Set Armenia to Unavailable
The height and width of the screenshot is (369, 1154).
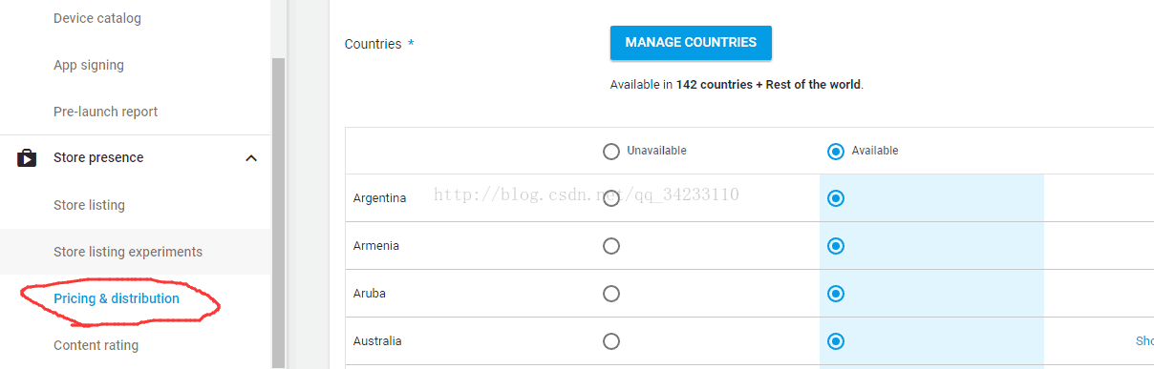click(611, 246)
